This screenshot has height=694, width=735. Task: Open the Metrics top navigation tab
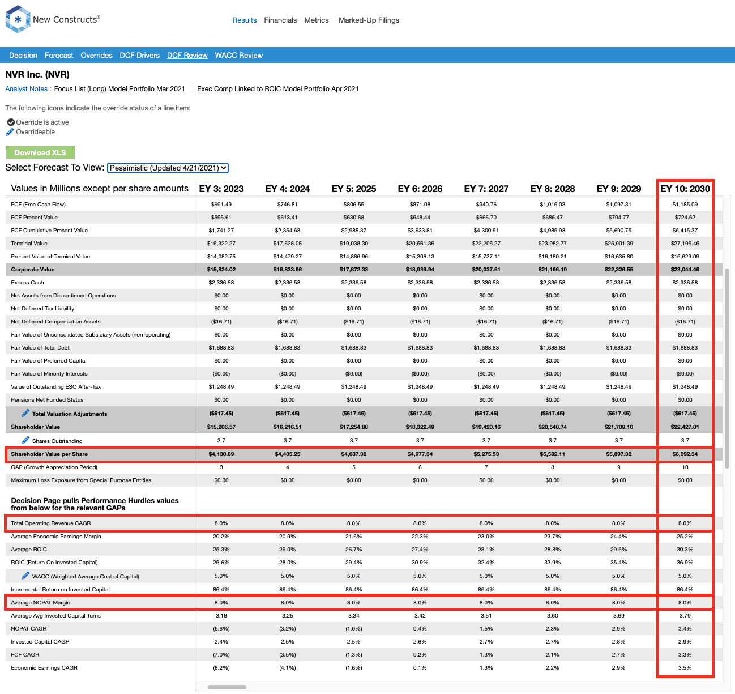pyautogui.click(x=317, y=20)
